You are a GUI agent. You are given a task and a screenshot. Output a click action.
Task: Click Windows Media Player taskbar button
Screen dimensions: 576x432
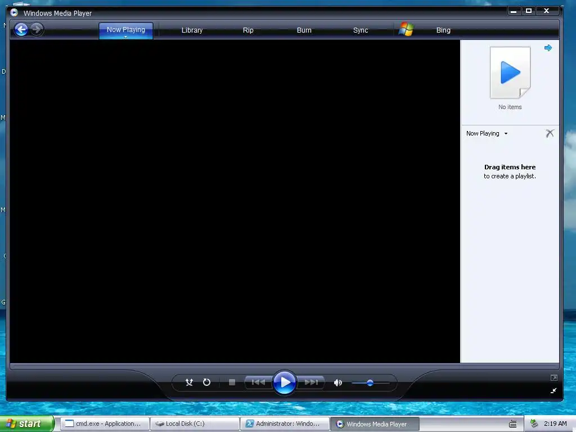pyautogui.click(x=375, y=424)
